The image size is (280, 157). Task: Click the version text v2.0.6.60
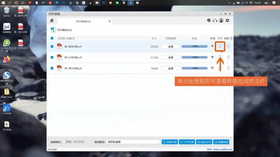click(x=52, y=149)
